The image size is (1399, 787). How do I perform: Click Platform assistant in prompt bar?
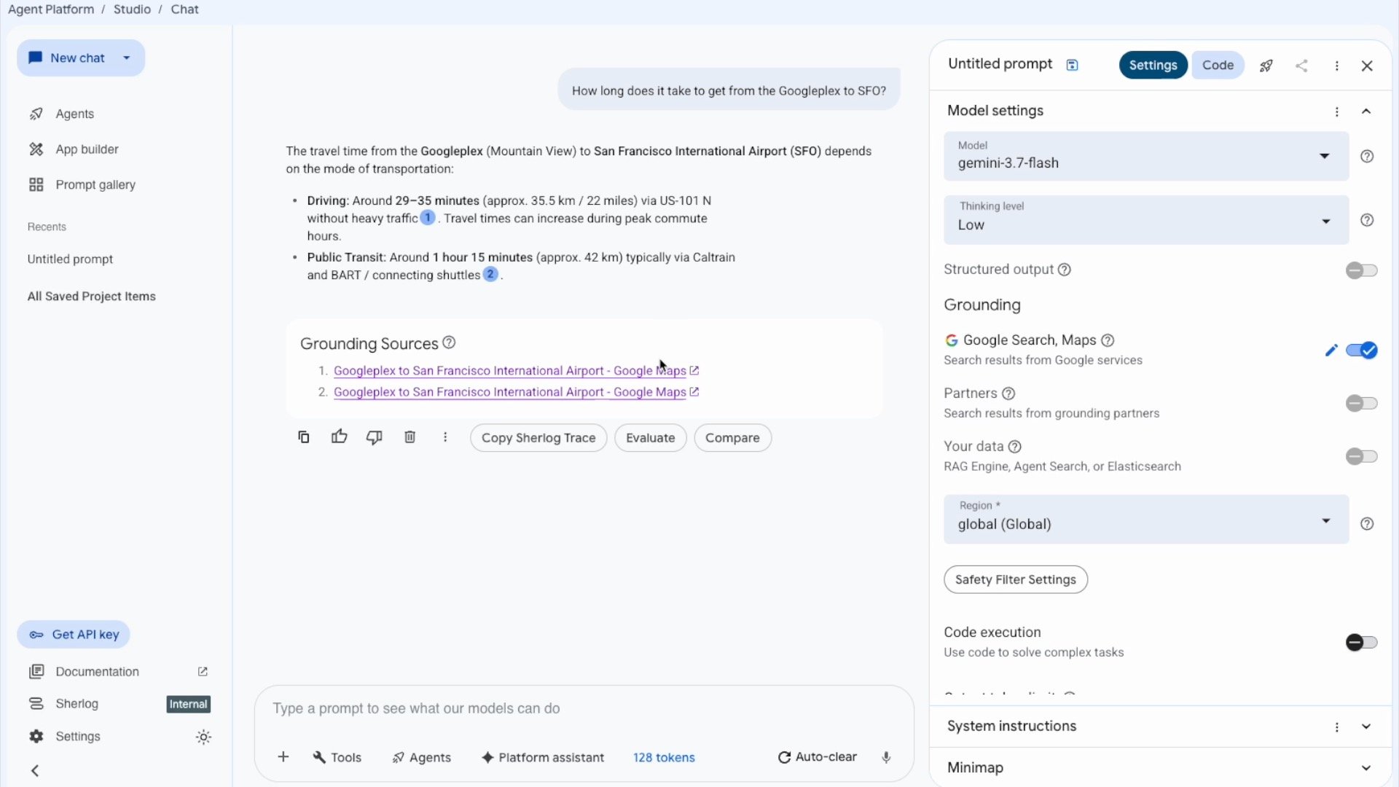pyautogui.click(x=543, y=757)
